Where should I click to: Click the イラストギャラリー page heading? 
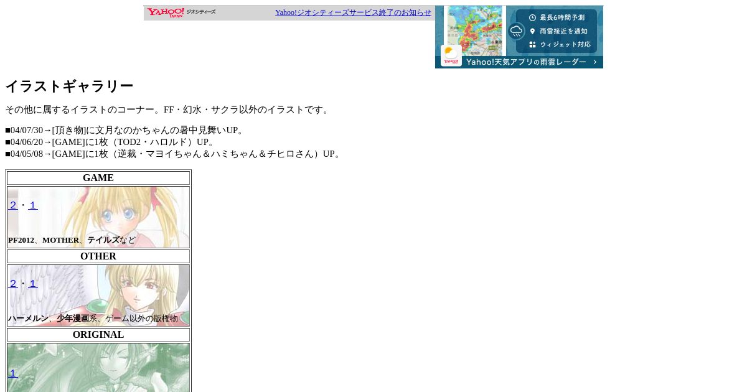69,86
